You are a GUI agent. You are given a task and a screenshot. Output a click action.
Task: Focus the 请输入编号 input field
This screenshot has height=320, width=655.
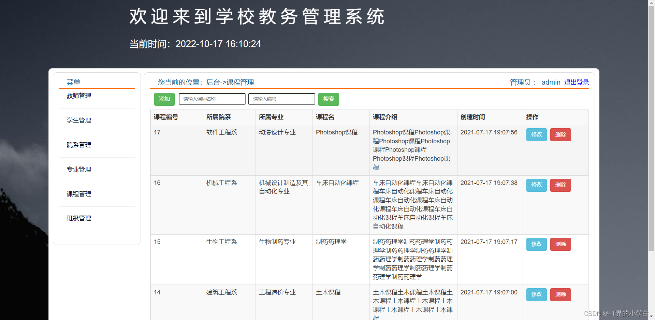pos(282,99)
